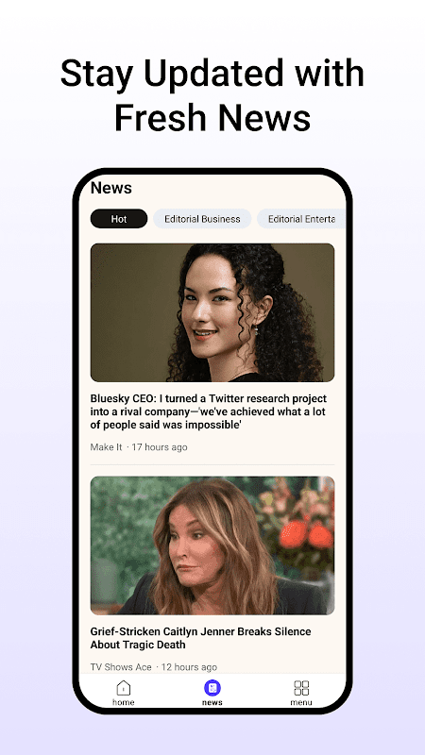Click the TV Shows Ace source name

click(121, 667)
